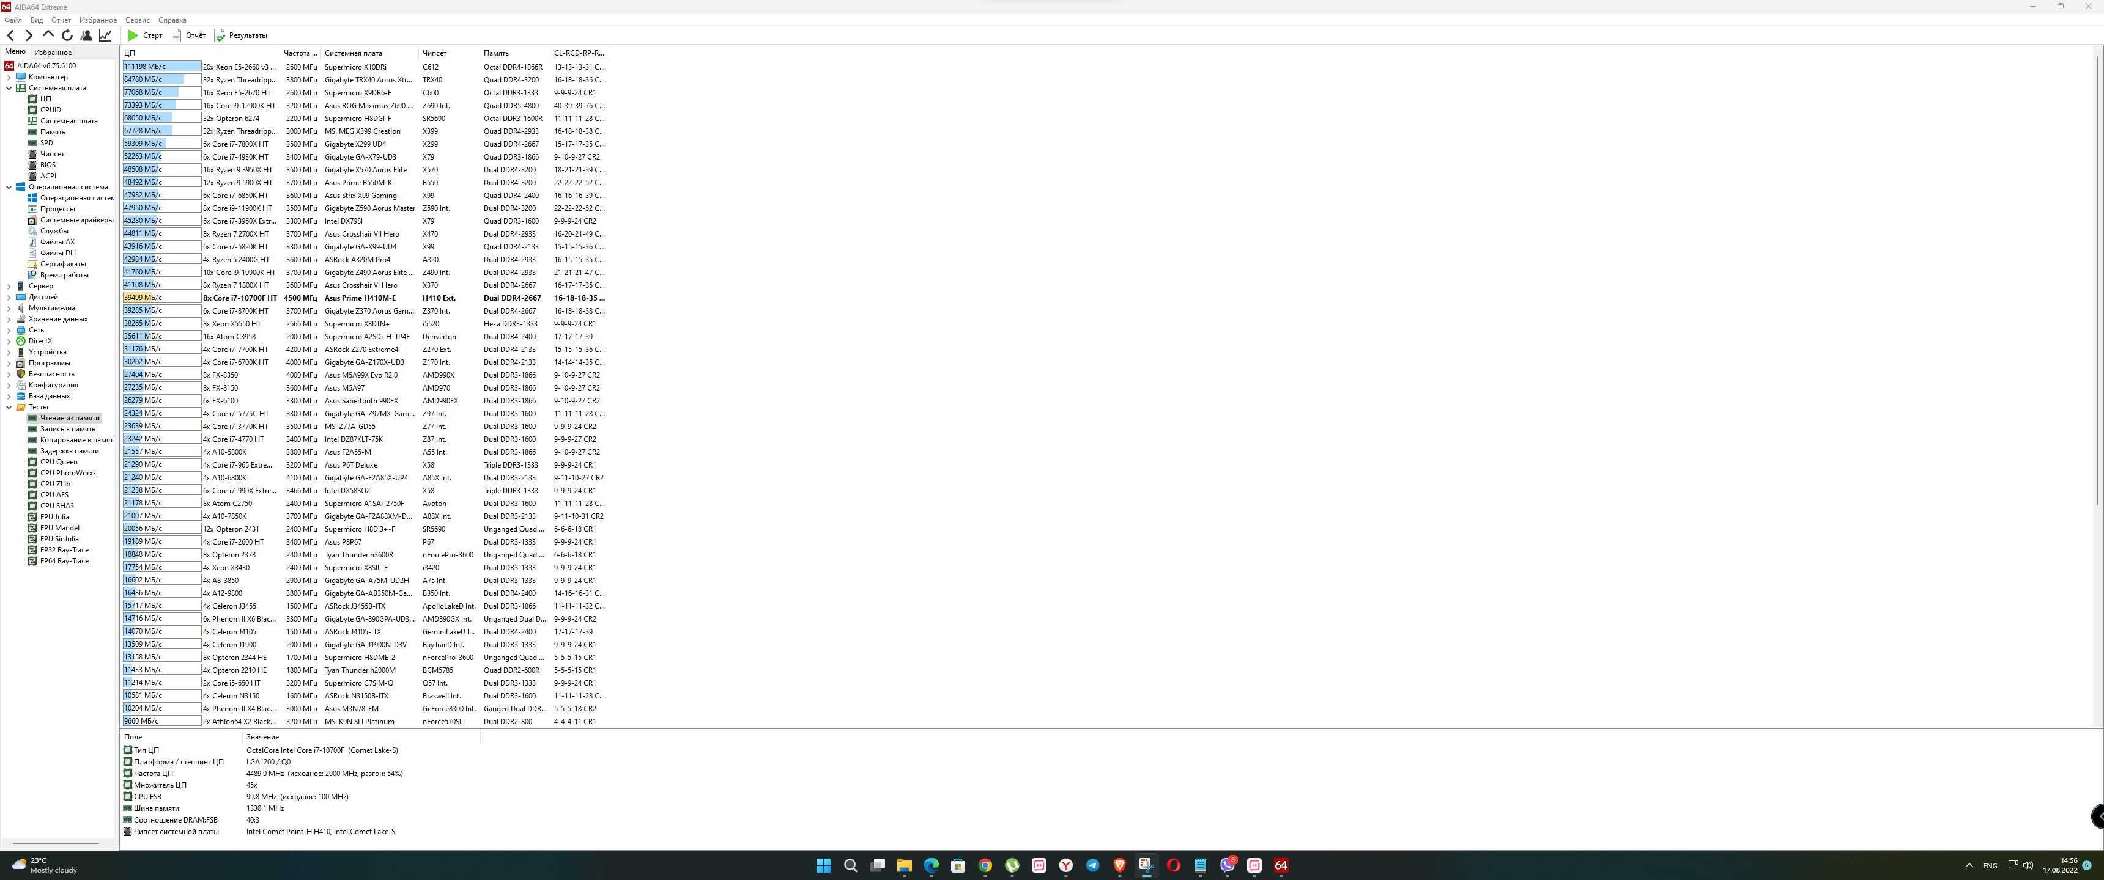Expand the Хранение данных tree node
This screenshot has width=2104, height=880.
(x=9, y=319)
